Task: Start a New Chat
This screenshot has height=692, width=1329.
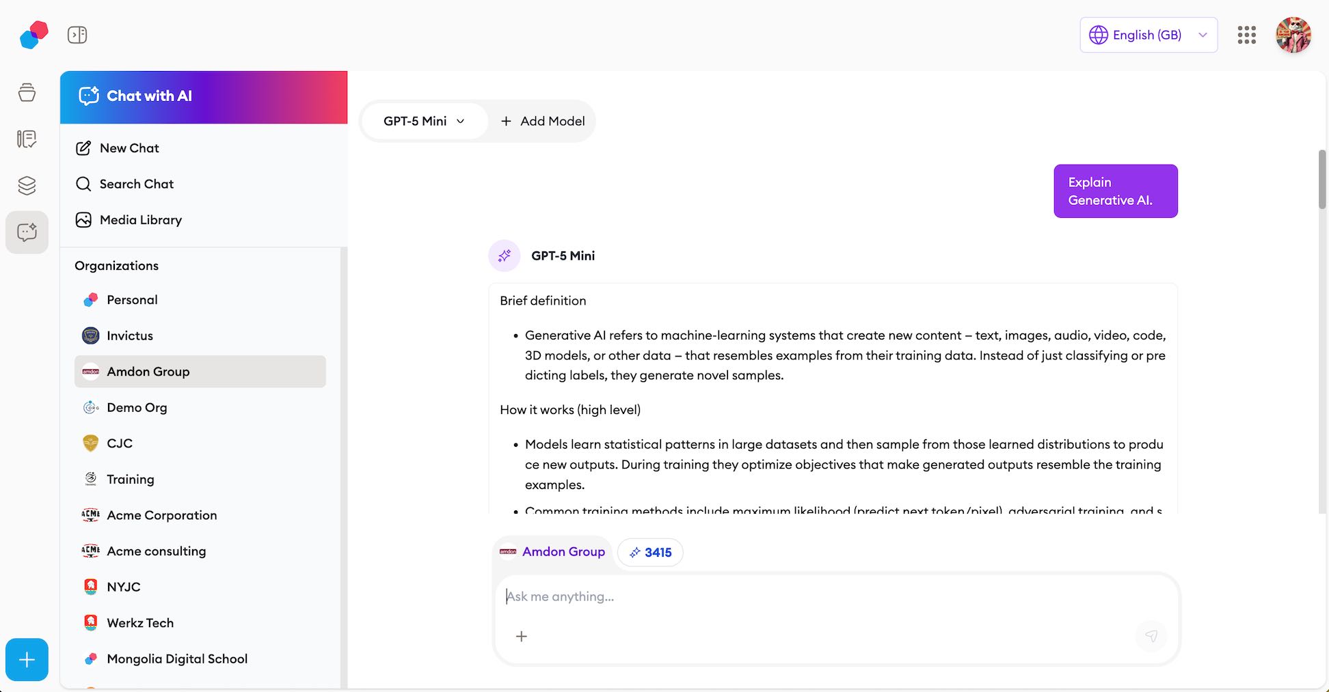Action: pos(129,148)
